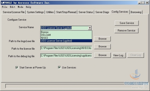Close the LMTOOLS window
The image size is (150, 91).
pos(147,3)
